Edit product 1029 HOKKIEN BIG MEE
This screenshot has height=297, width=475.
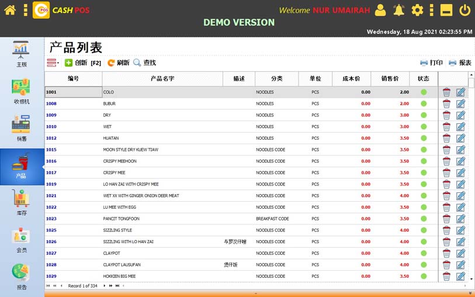(460, 277)
